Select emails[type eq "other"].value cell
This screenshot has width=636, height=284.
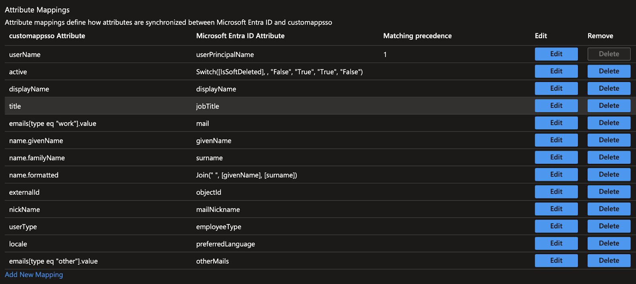pyautogui.click(x=53, y=261)
